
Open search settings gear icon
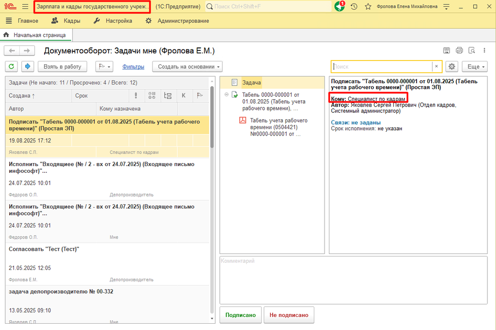451,66
